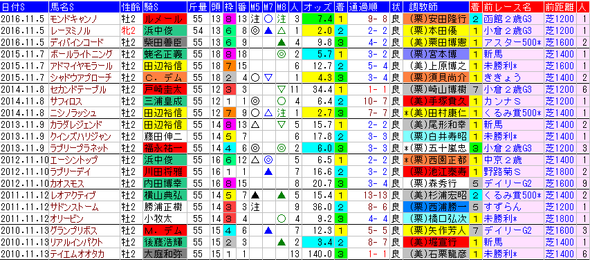Select horse ボールライトニング
This screenshot has height=260, width=590.
(x=81, y=54)
